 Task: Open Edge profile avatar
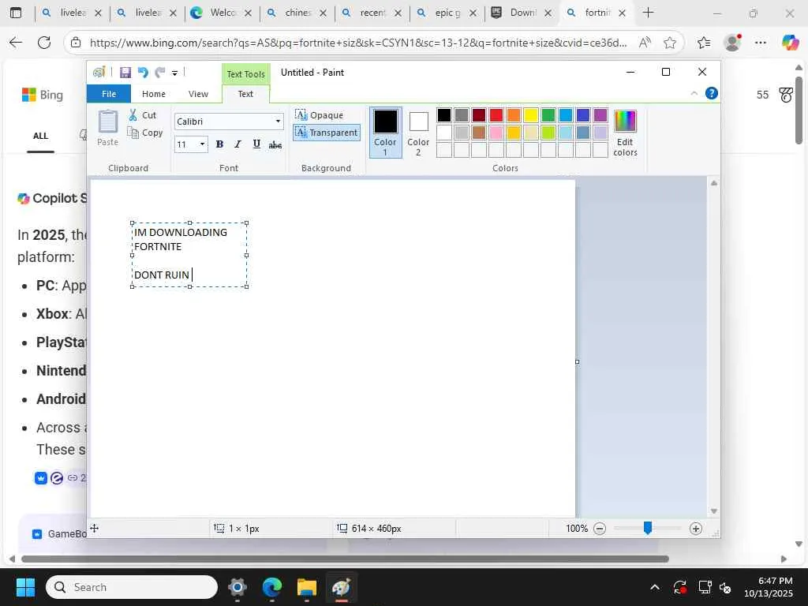pos(732,43)
